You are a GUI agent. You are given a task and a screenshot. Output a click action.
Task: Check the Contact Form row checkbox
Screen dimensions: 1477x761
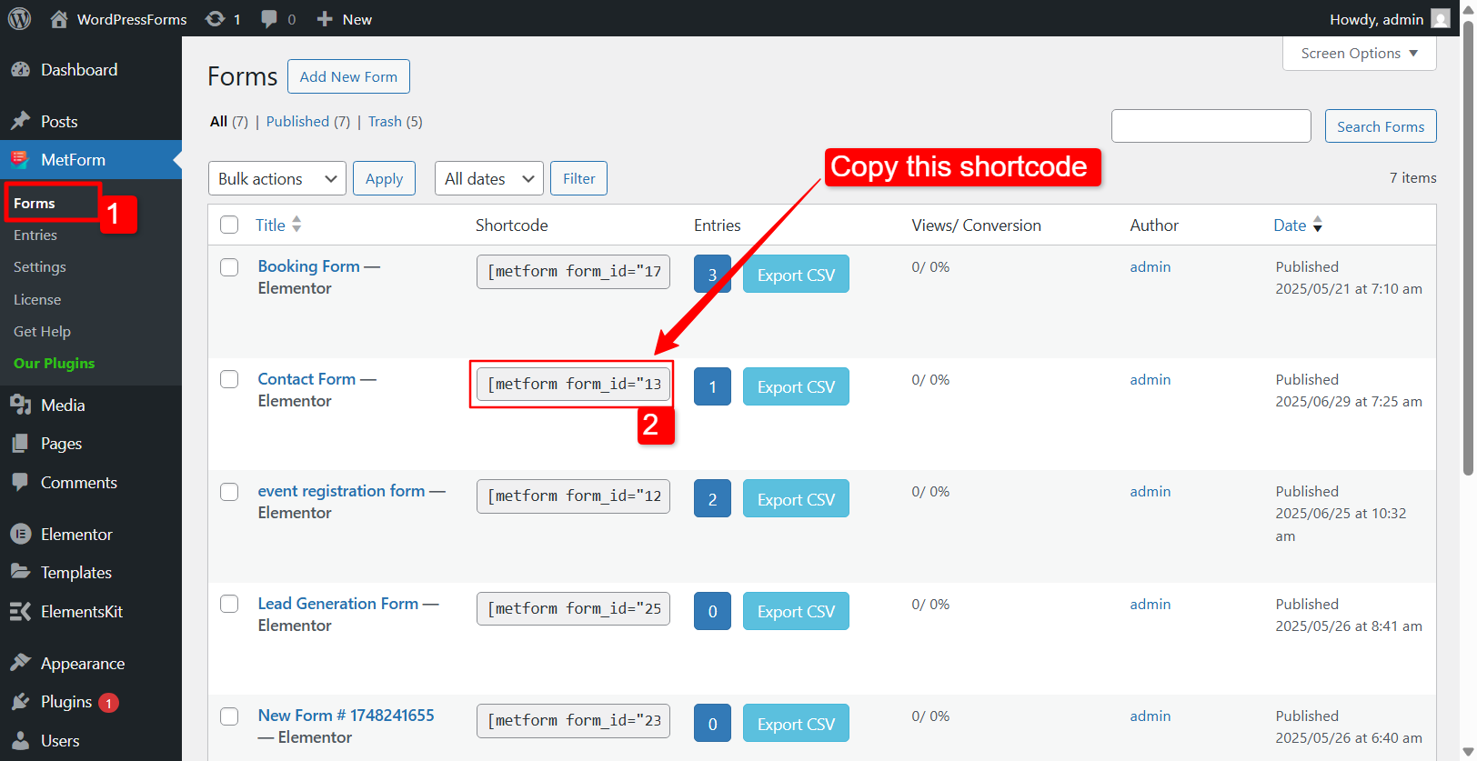tap(229, 379)
